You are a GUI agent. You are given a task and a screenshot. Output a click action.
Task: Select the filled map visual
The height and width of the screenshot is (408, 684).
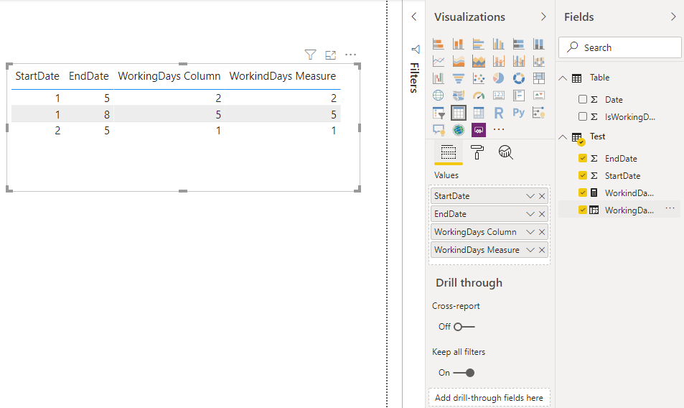(458, 95)
